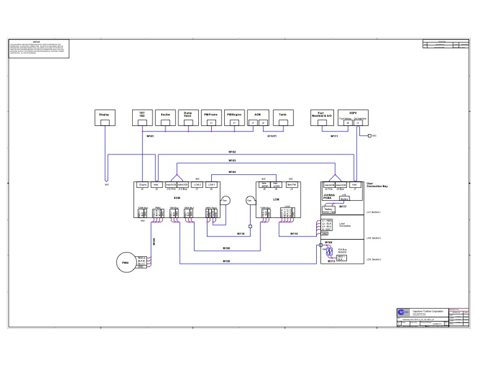Screen dimensions: 489x378
Task: Click the Load Connection label
Action: coord(345,225)
